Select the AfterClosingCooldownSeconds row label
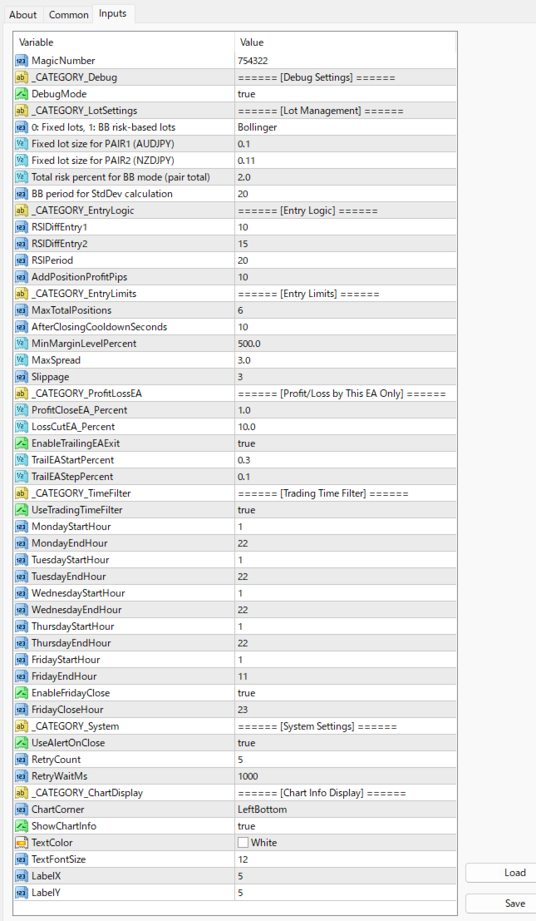The height and width of the screenshot is (921, 536). 99,327
